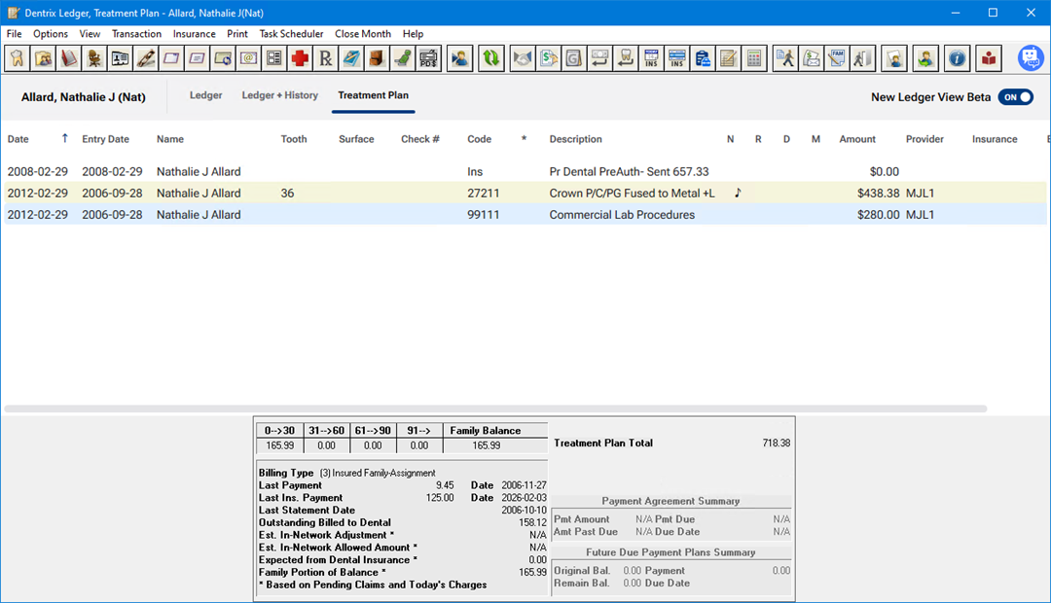Viewport: 1051px width, 603px height.
Task: Open the Rx prescriptions icon
Action: tap(325, 58)
